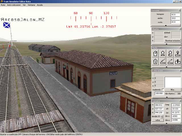Collapse the Camara panel arrow bar
The image size is (182, 136).
166,123
